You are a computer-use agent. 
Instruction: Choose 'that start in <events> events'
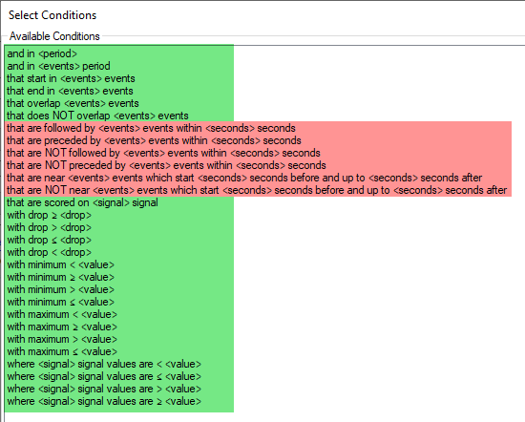click(71, 78)
